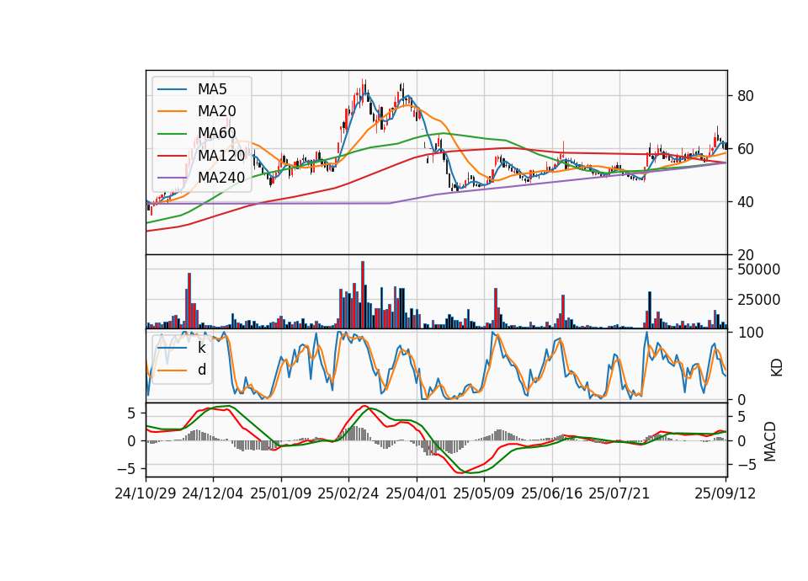Click the 24/10/29 date axis label
Viewport: 808px width, 581px height.
pos(146,493)
